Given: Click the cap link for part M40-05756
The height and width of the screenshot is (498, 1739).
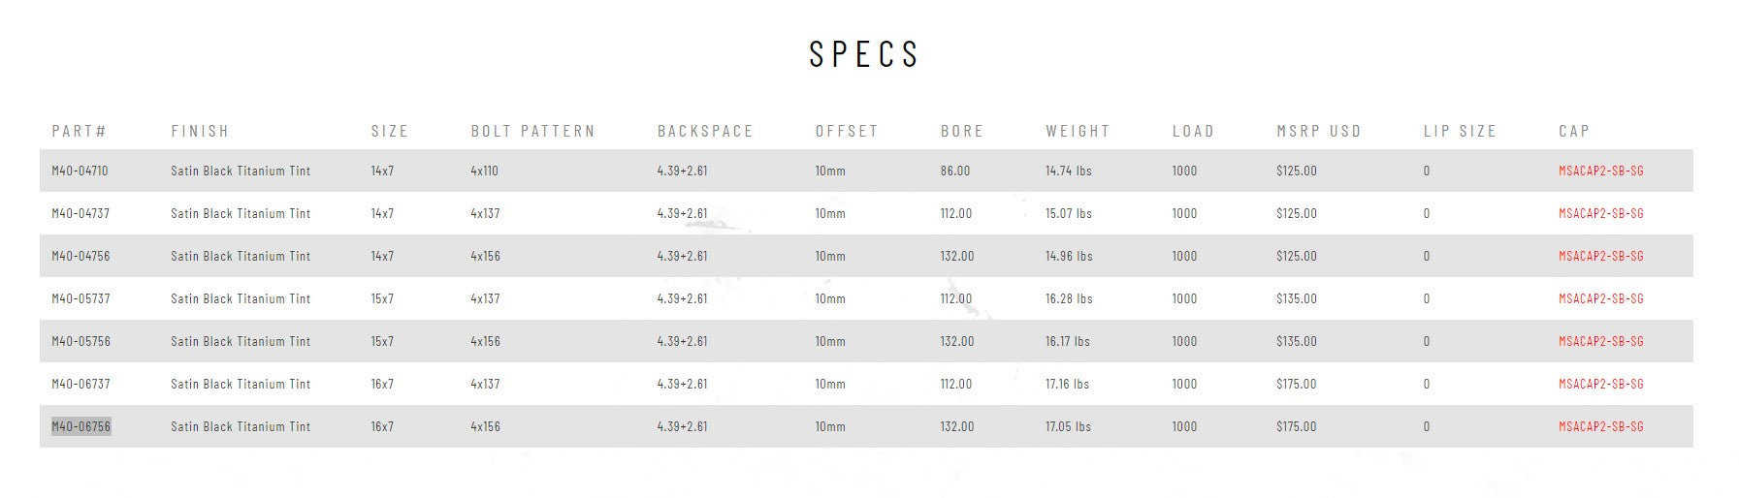Looking at the screenshot, I should click(1600, 341).
